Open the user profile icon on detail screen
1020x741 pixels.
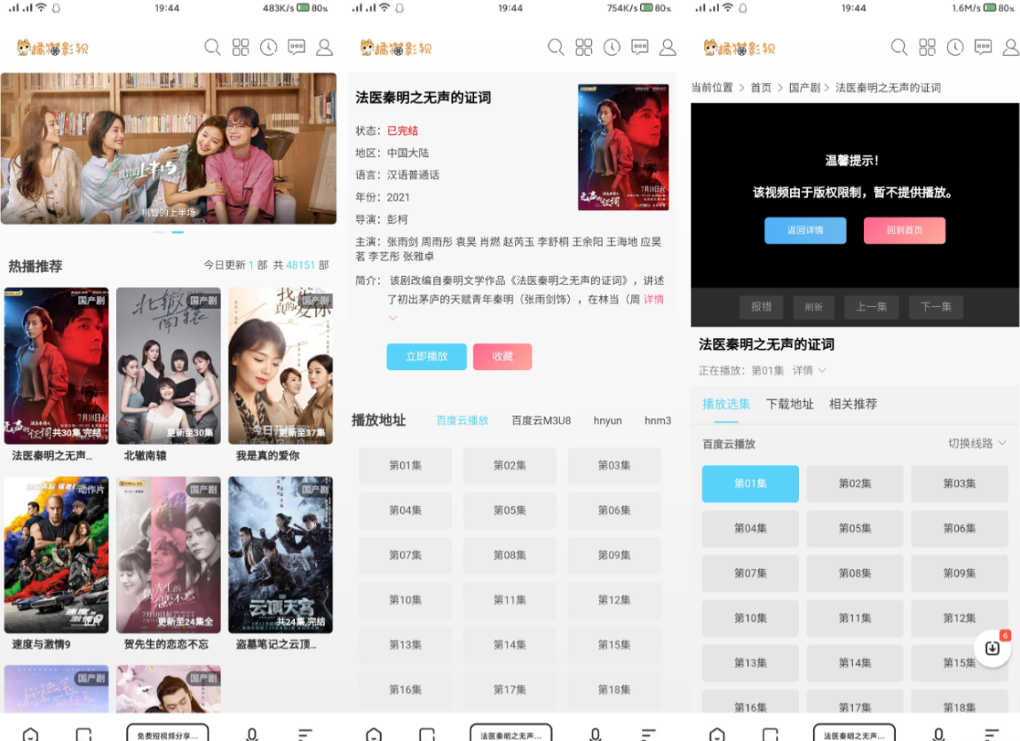(668, 47)
